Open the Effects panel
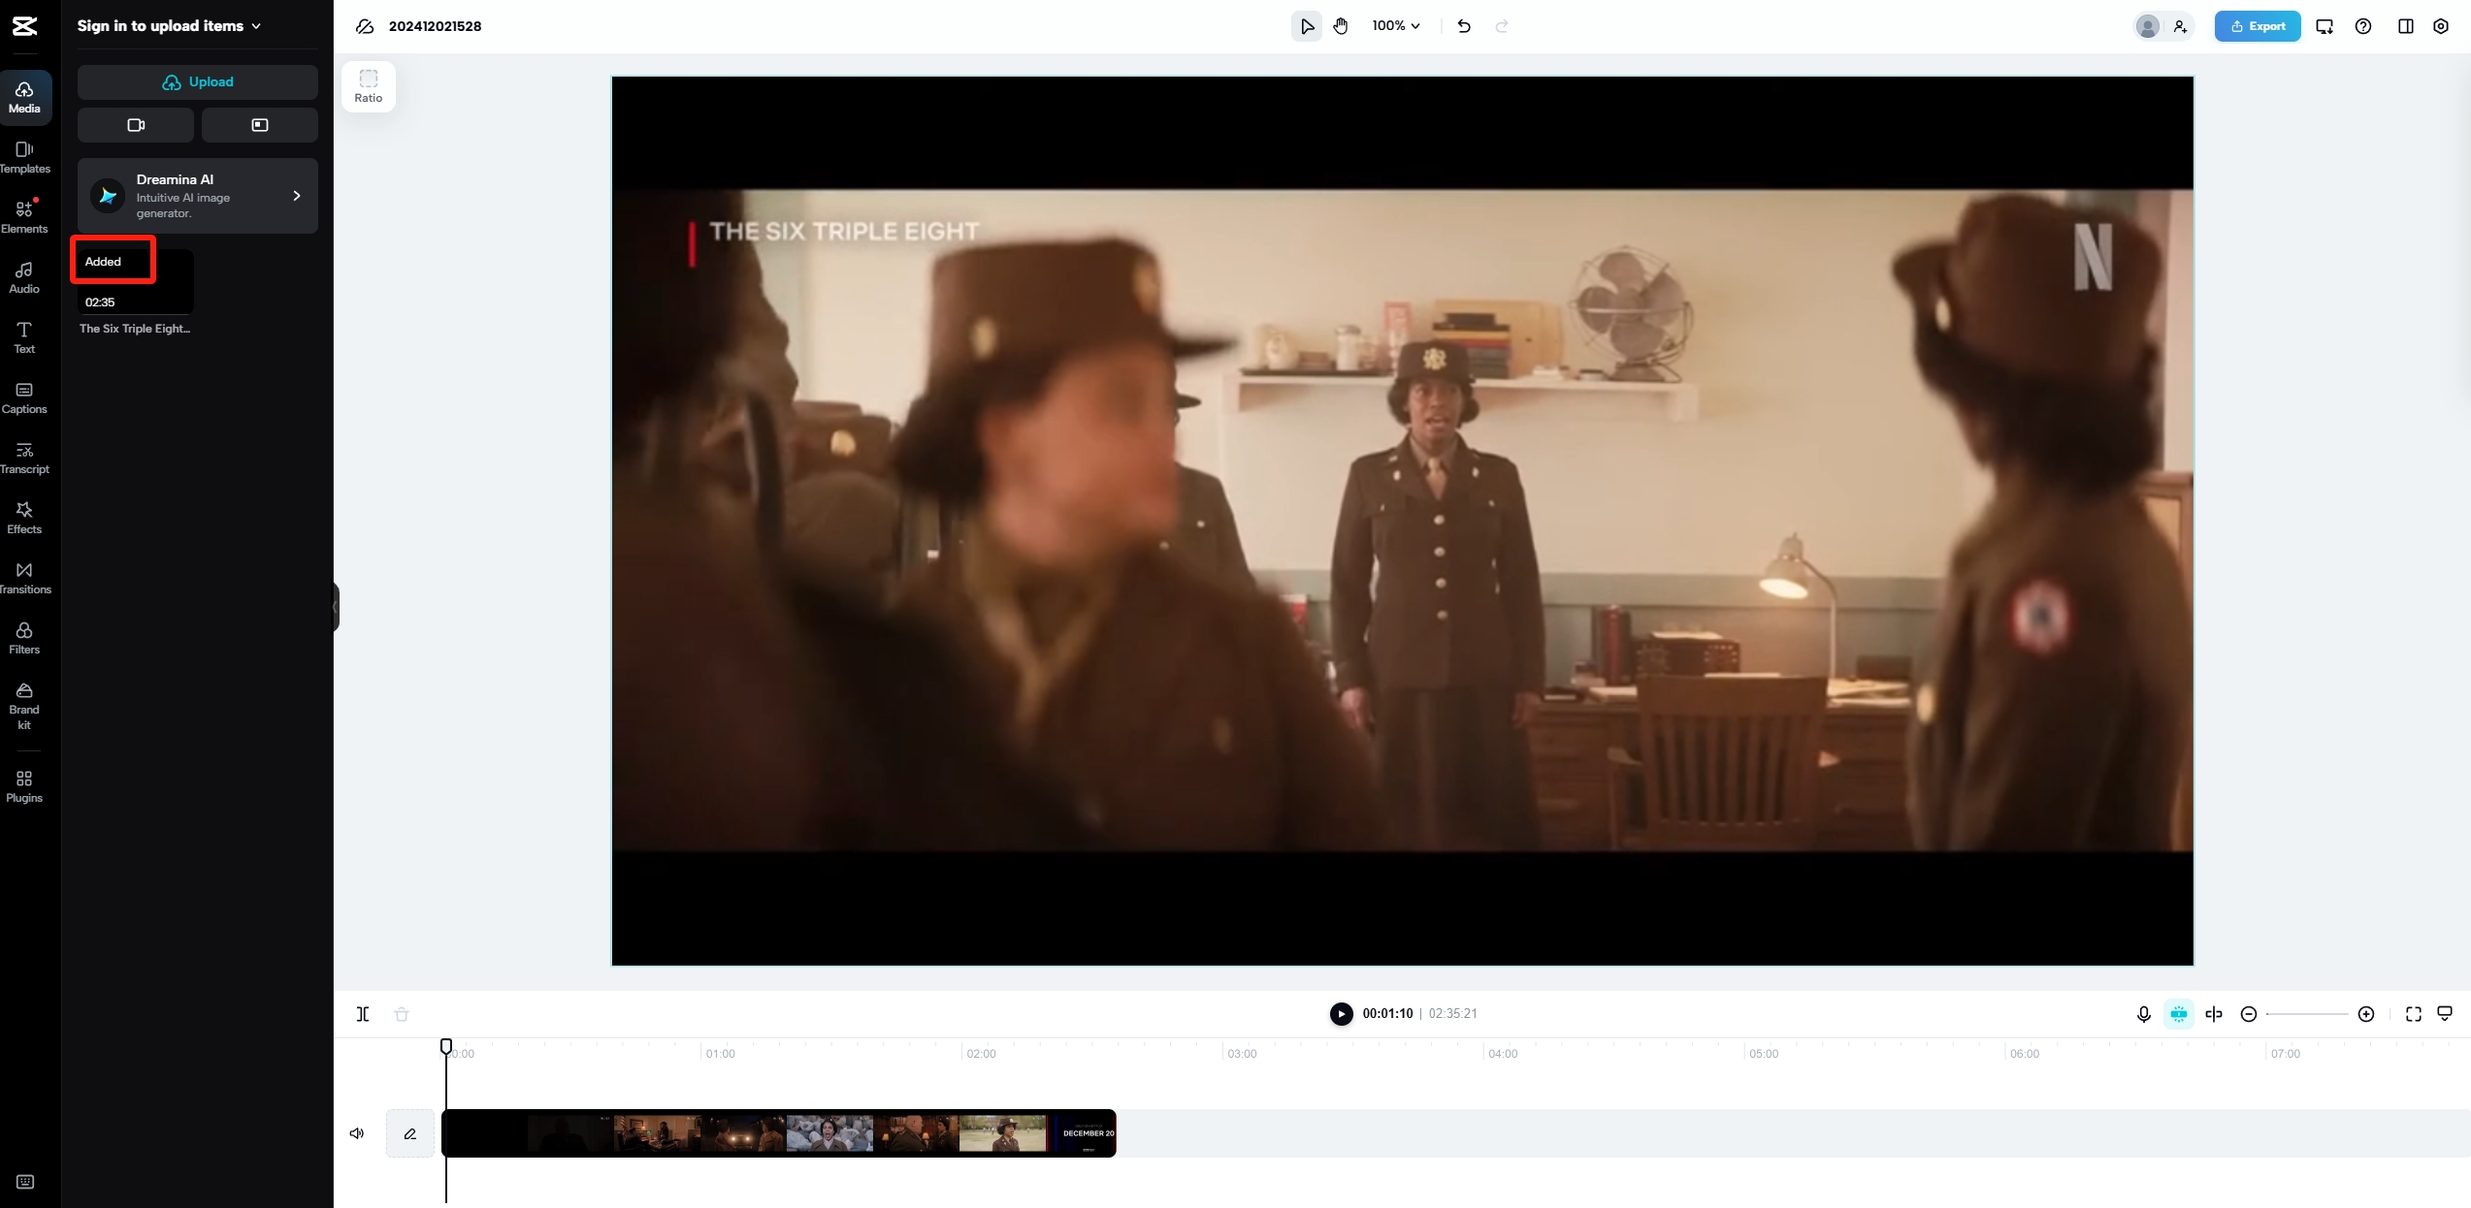Image resolution: width=2471 pixels, height=1208 pixels. (24, 517)
